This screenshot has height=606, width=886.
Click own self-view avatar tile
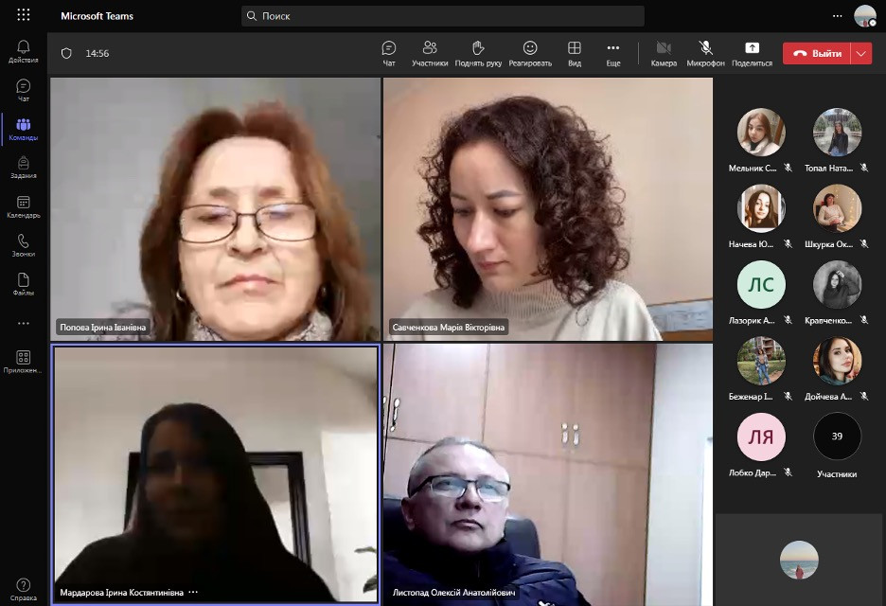[799, 560]
